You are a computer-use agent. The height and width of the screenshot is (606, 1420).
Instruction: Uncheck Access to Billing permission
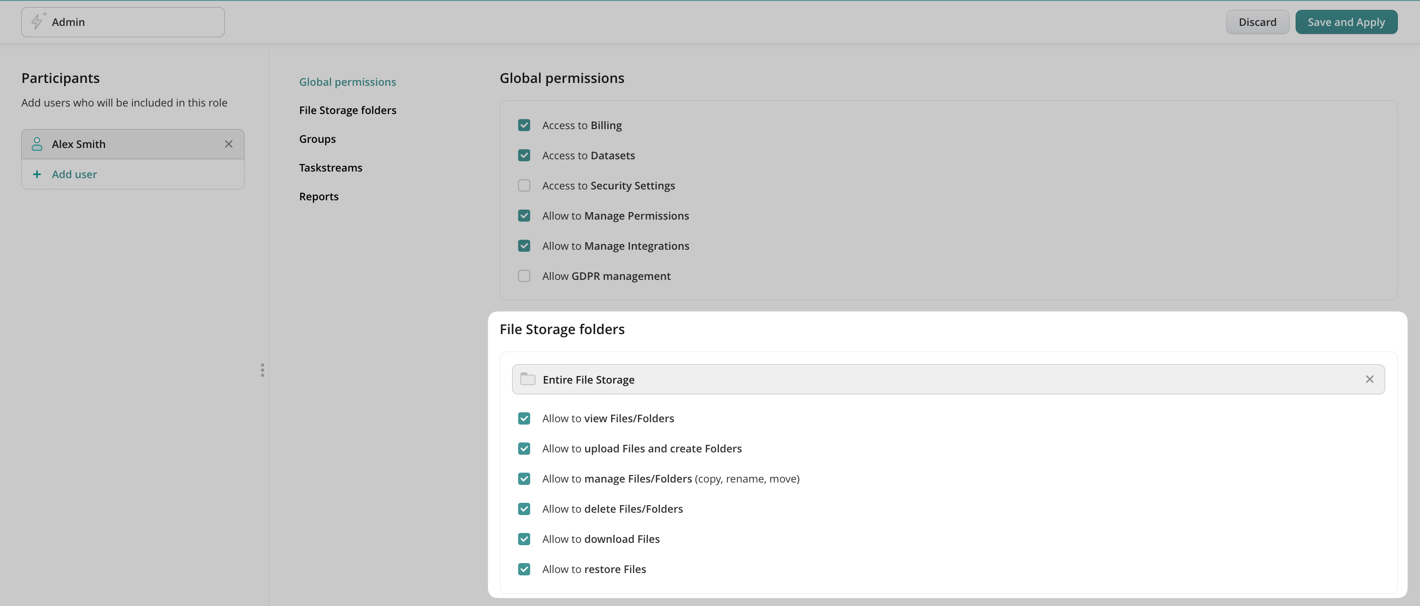[x=524, y=125]
